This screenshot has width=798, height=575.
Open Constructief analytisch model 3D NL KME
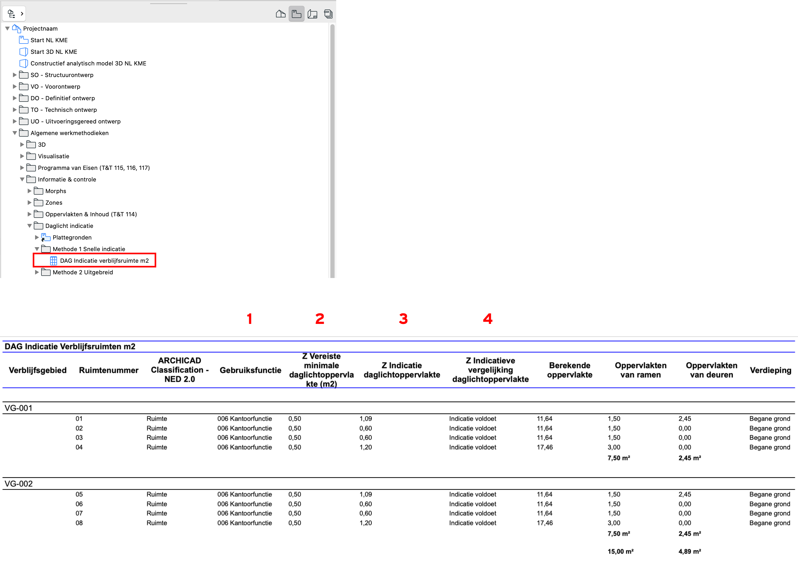[x=88, y=63]
